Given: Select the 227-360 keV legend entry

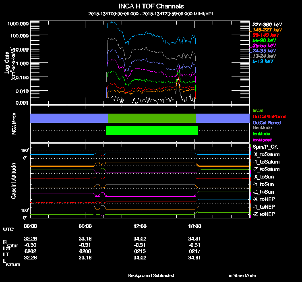Looking at the screenshot, I should click(267, 25).
